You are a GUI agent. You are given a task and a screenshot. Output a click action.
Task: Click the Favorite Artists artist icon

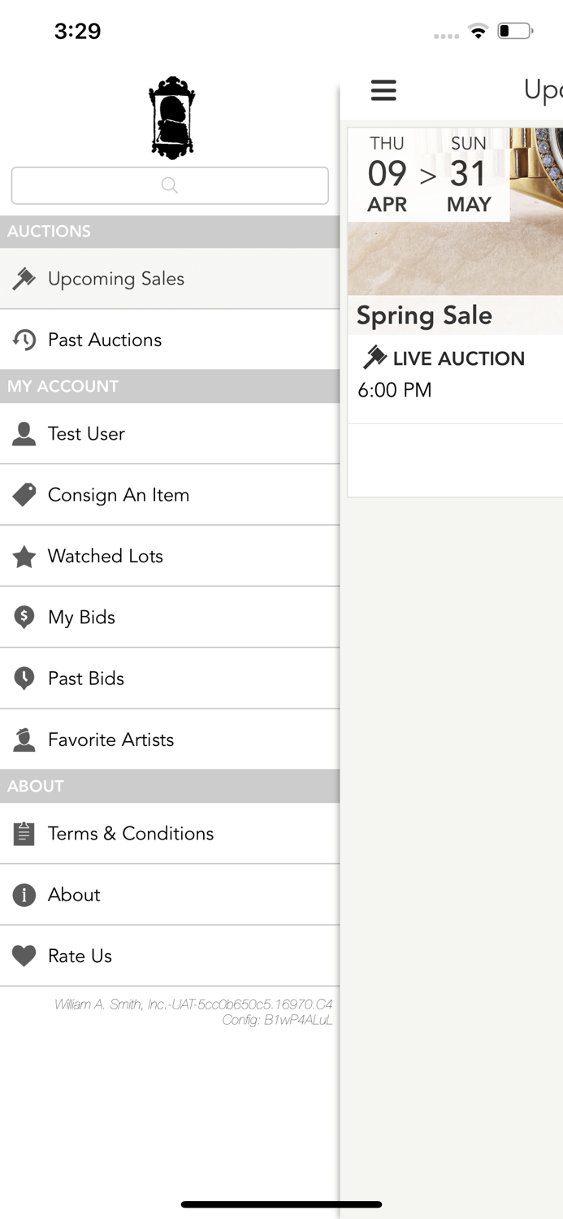click(x=24, y=740)
